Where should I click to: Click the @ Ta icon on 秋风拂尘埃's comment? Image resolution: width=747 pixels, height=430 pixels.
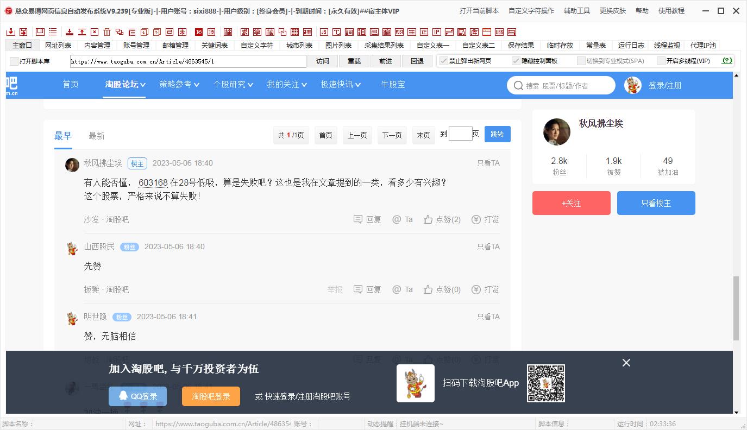pyautogui.click(x=403, y=219)
